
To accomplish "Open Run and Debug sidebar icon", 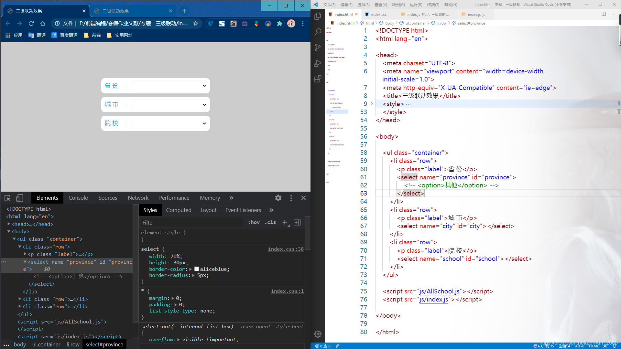I will [318, 63].
